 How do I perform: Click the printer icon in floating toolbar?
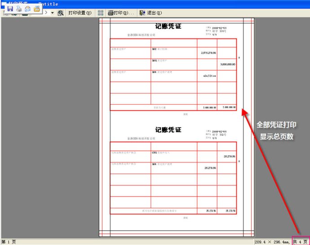(x=19, y=9)
